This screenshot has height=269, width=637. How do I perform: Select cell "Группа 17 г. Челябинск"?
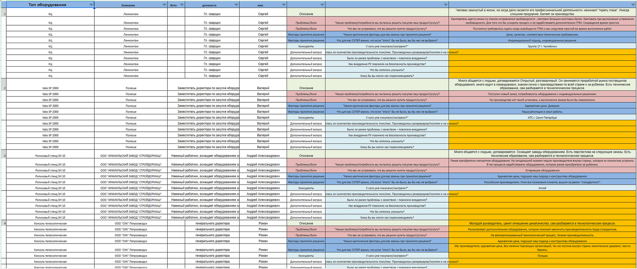click(x=542, y=46)
